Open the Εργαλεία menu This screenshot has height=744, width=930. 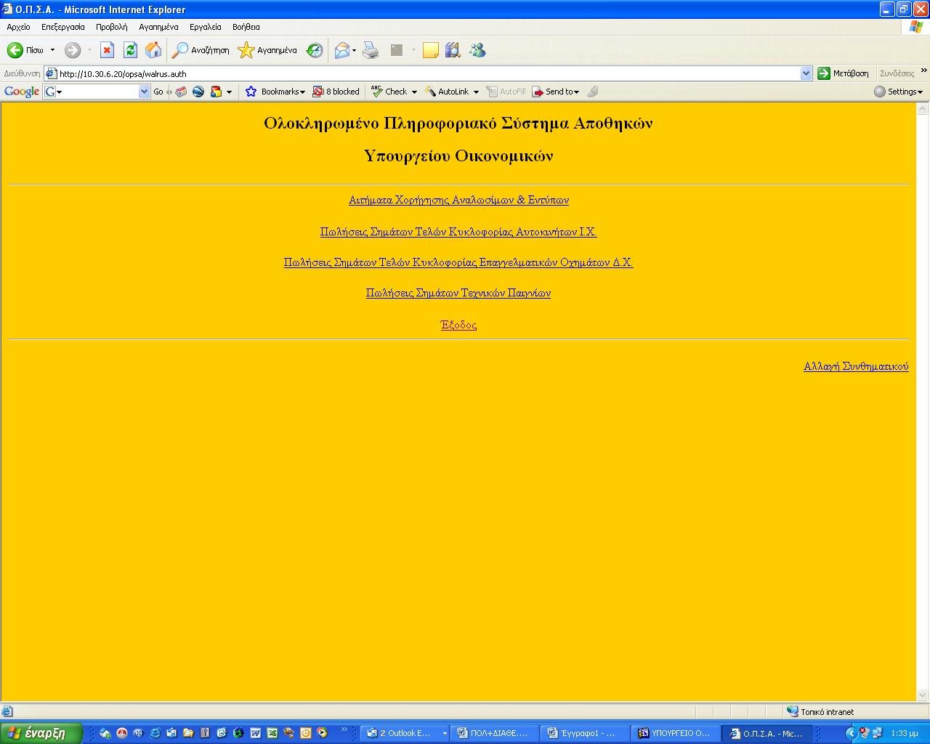point(205,27)
